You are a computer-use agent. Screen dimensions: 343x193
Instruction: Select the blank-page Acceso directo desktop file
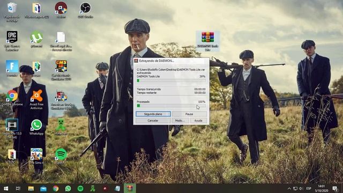pyautogui.click(x=61, y=41)
